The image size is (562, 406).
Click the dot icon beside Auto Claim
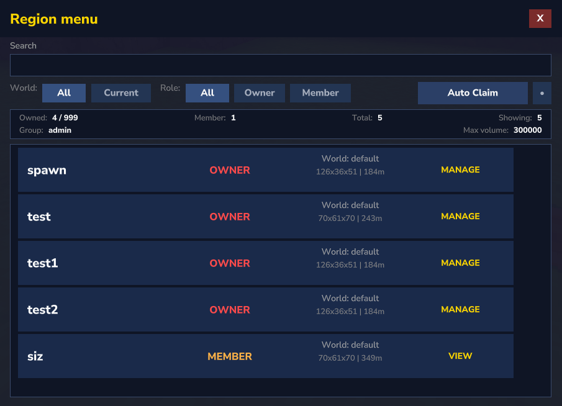coord(542,93)
